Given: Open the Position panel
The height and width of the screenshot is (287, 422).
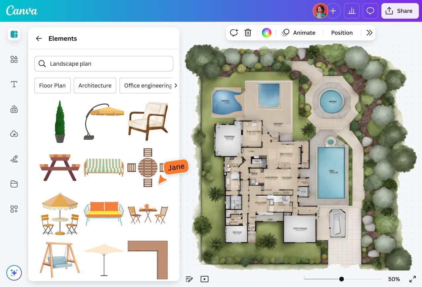Looking at the screenshot, I should 342,33.
